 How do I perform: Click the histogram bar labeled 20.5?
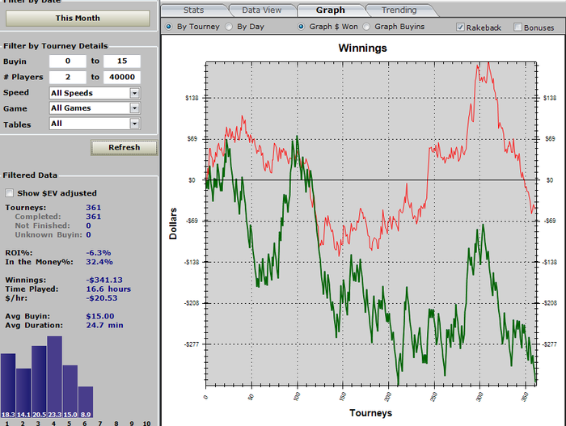(x=39, y=382)
